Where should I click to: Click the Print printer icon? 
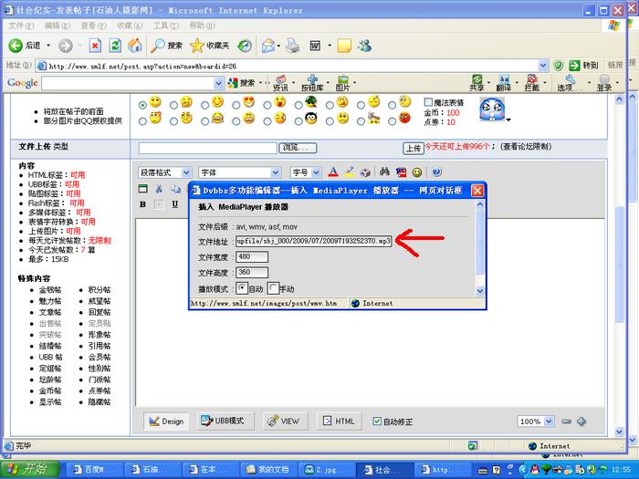[x=293, y=46]
